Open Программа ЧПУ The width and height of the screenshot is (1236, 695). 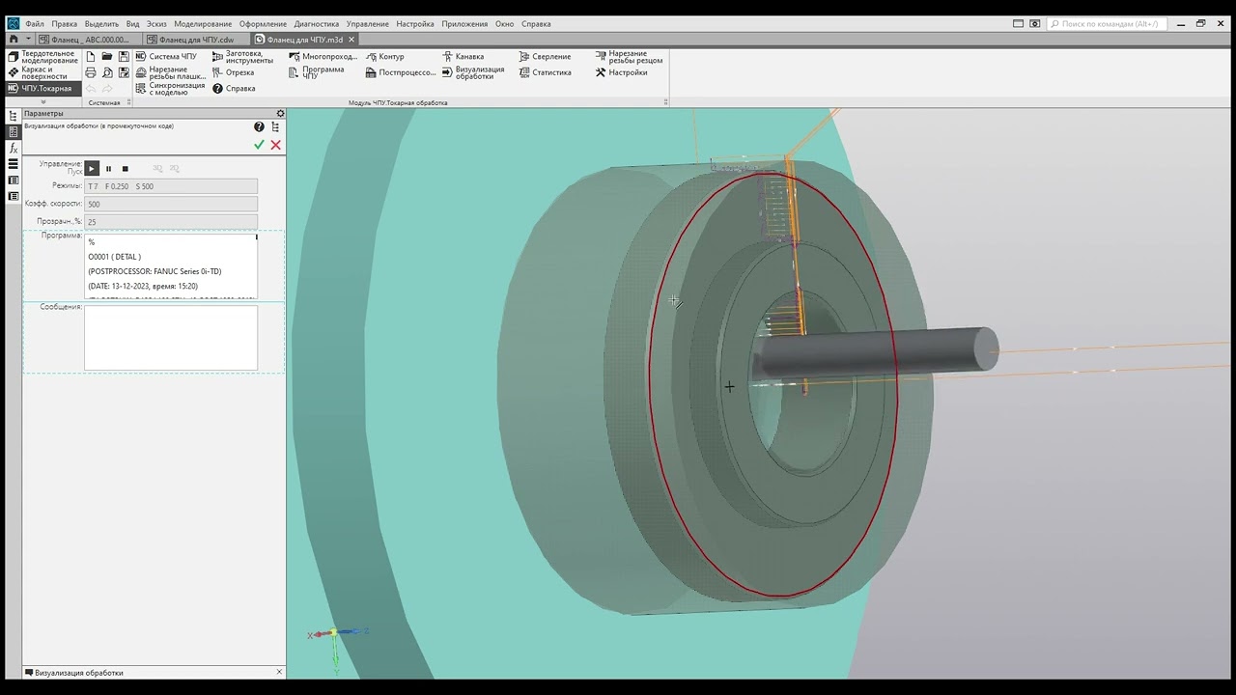(x=317, y=72)
